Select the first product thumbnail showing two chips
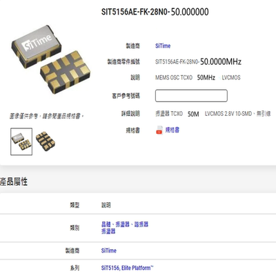This screenshot has width=276, height=276. (21, 141)
